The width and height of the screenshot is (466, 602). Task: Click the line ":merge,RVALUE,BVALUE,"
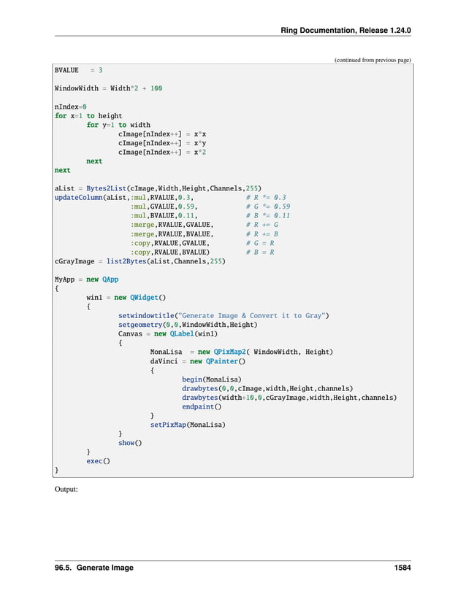[172, 234]
